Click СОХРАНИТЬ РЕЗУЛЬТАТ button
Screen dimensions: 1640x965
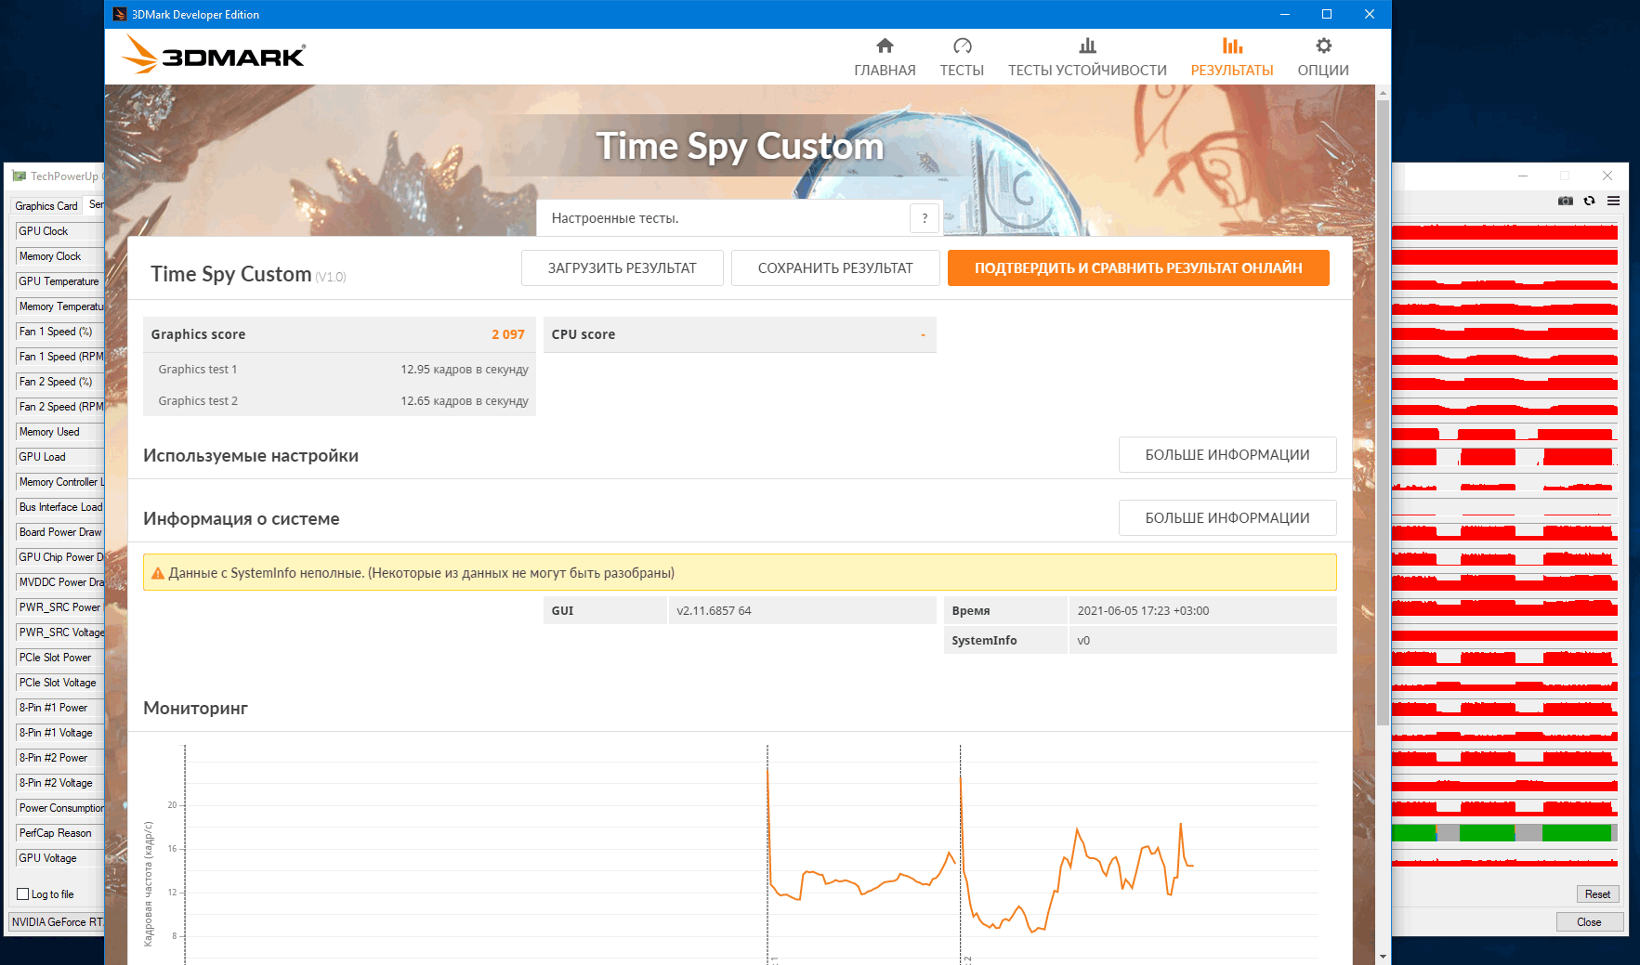835,267
